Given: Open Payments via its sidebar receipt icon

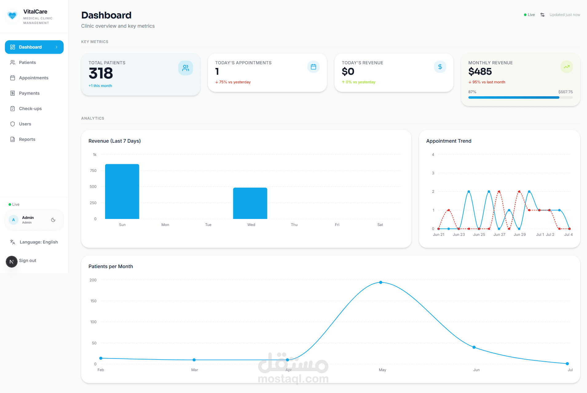Looking at the screenshot, I should point(13,93).
